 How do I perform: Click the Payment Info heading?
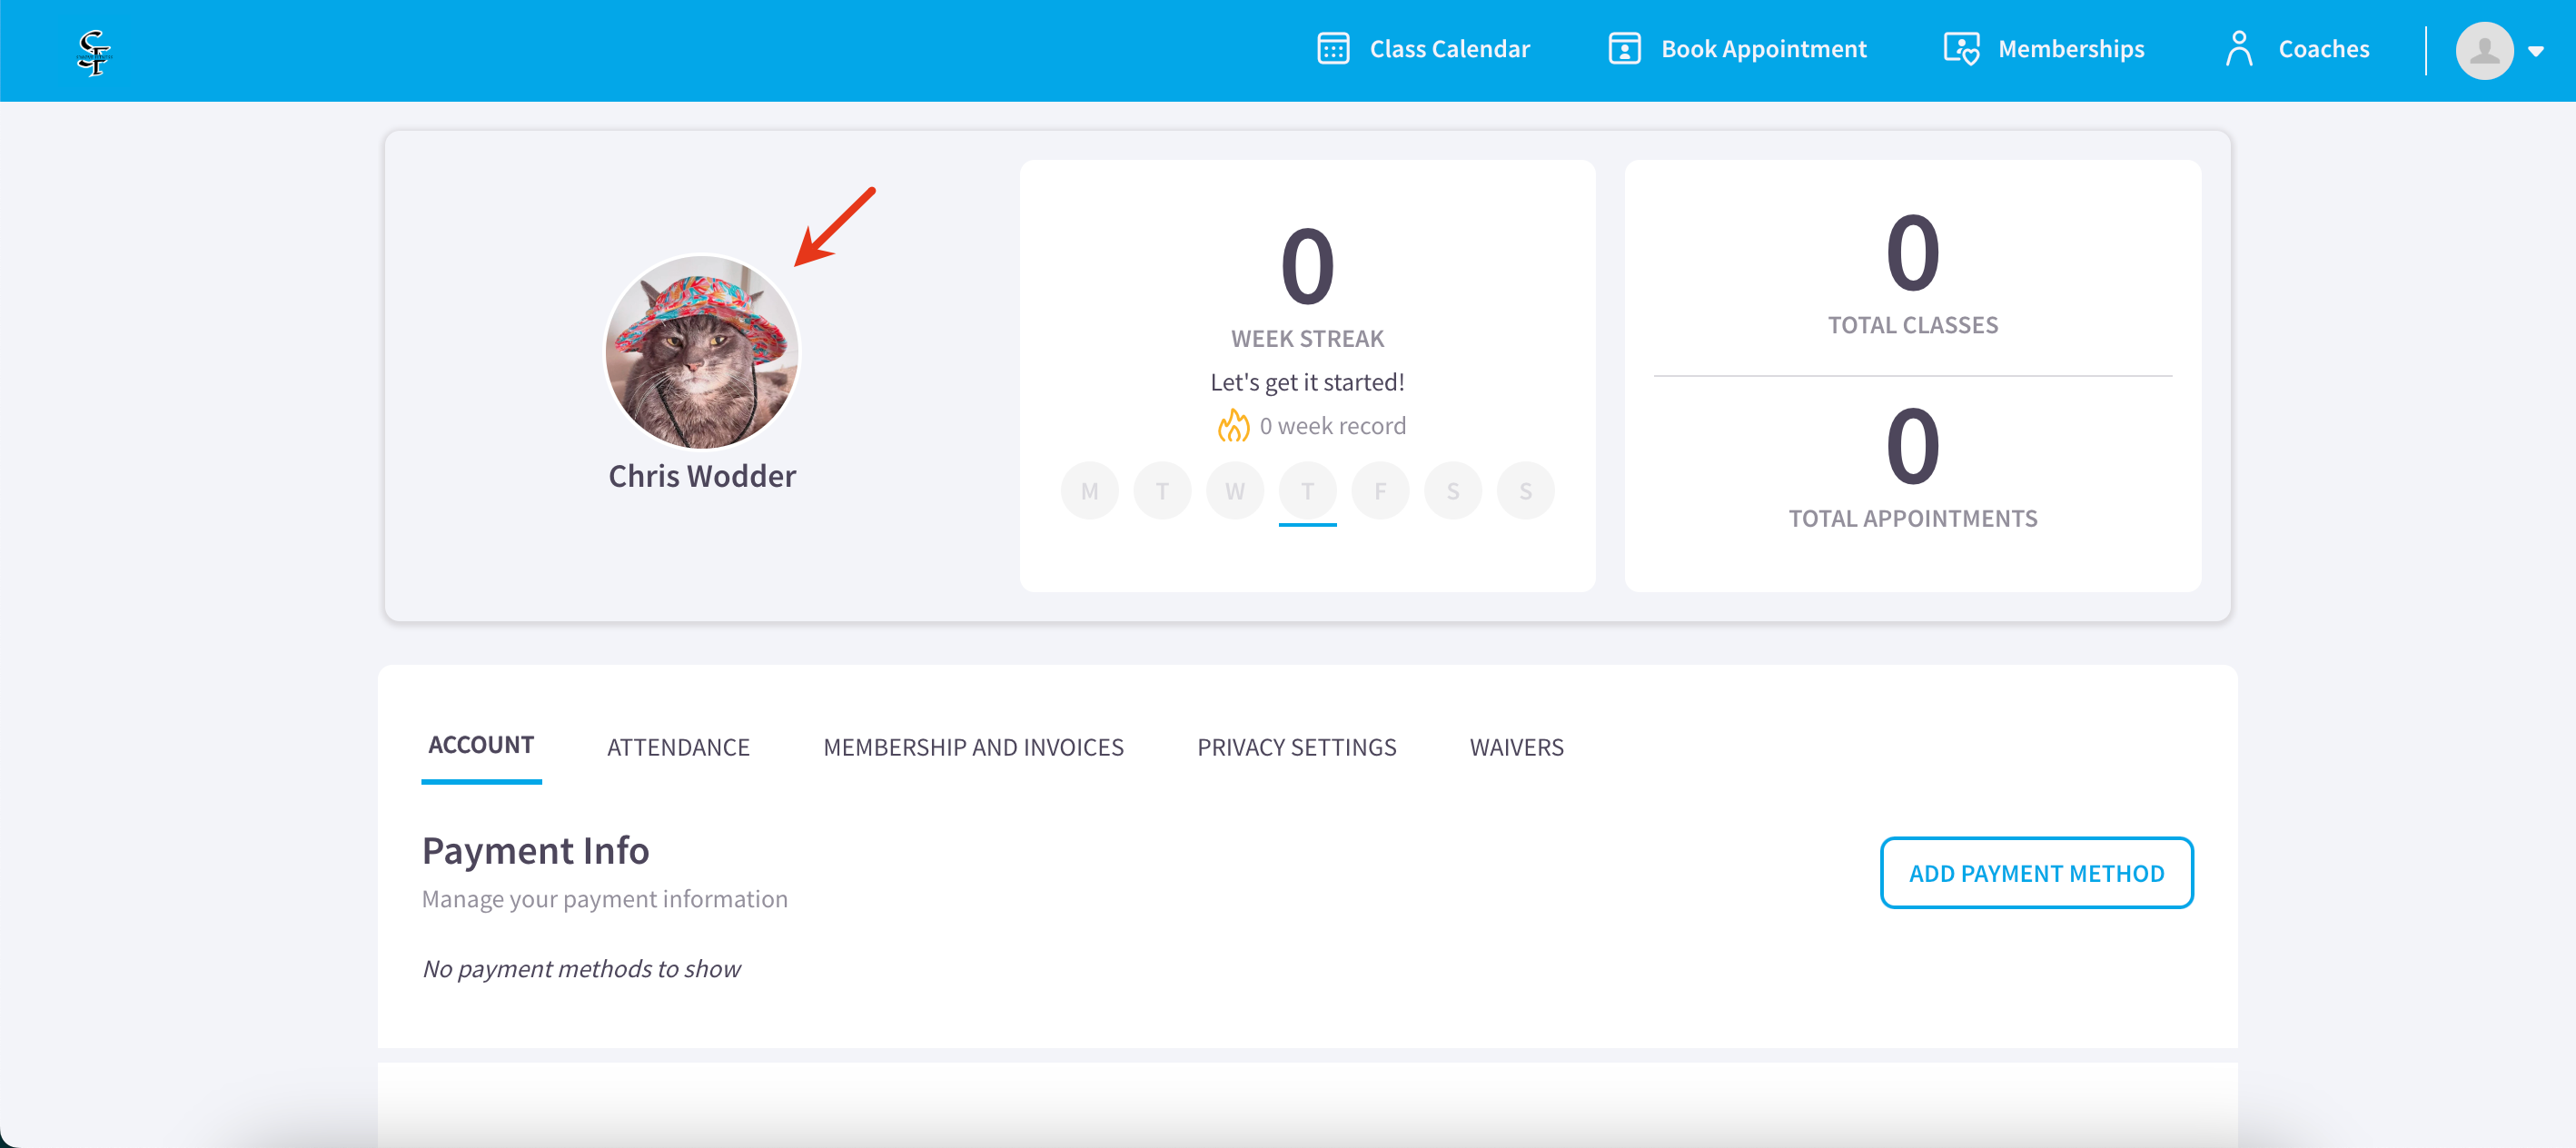535,851
